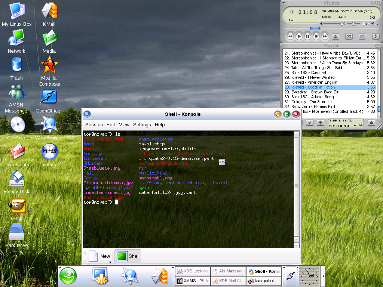The height and width of the screenshot is (287, 383).
Task: Launch the panel Konqueror globe icon
Action: coord(130,276)
